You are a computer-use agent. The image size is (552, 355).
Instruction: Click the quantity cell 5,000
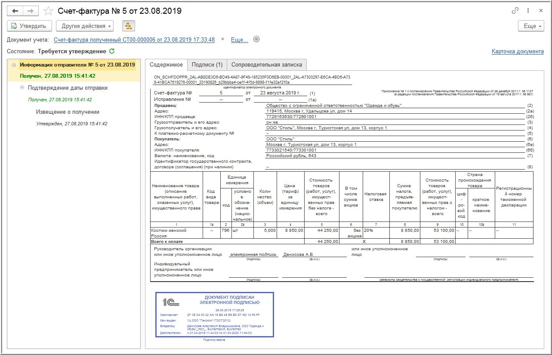coord(264,233)
